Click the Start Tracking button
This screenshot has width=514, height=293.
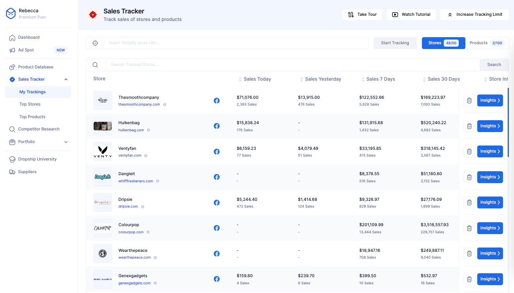pyautogui.click(x=395, y=43)
